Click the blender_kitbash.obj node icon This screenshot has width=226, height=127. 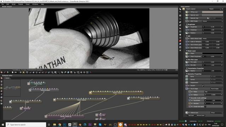click(46, 116)
